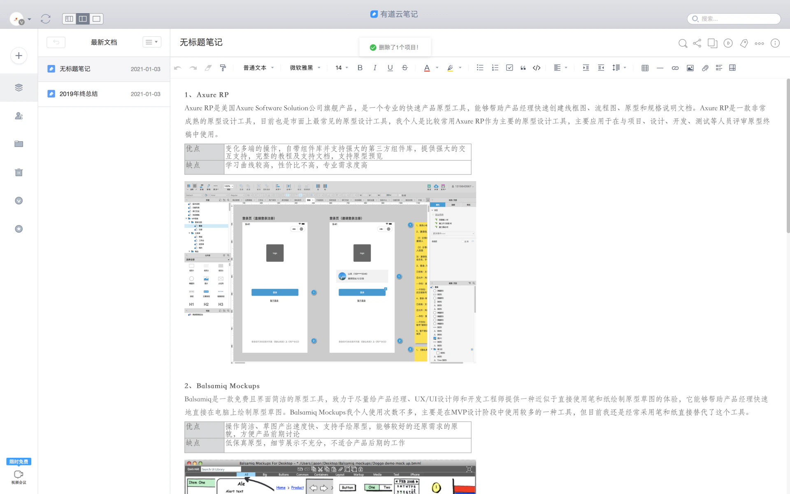Open the trash bin section

click(19, 172)
